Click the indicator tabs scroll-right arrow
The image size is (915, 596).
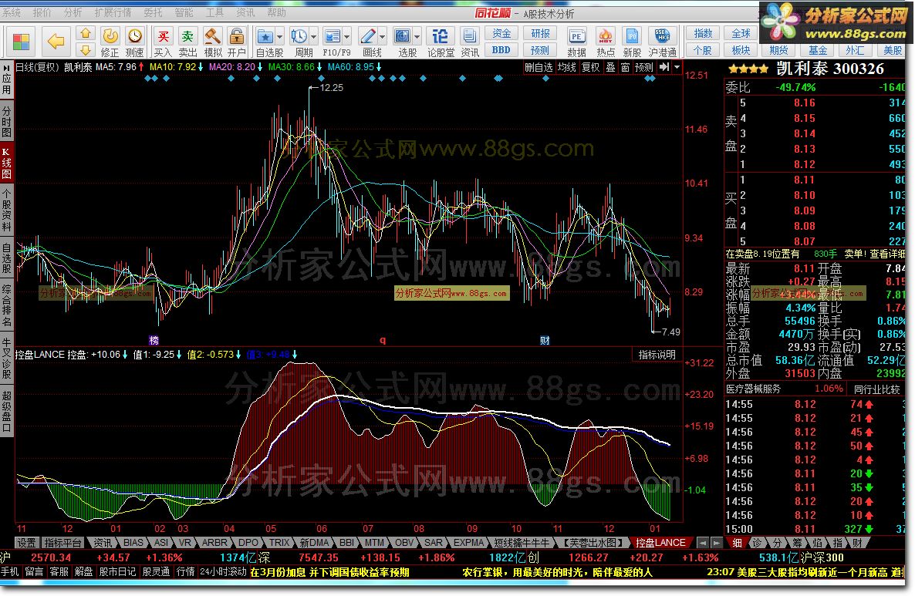717,543
